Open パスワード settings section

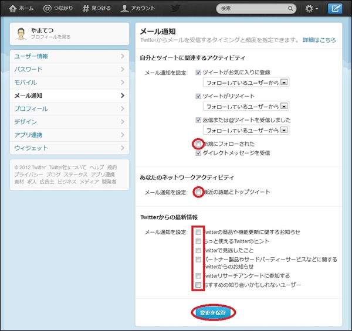pyautogui.click(x=70, y=69)
